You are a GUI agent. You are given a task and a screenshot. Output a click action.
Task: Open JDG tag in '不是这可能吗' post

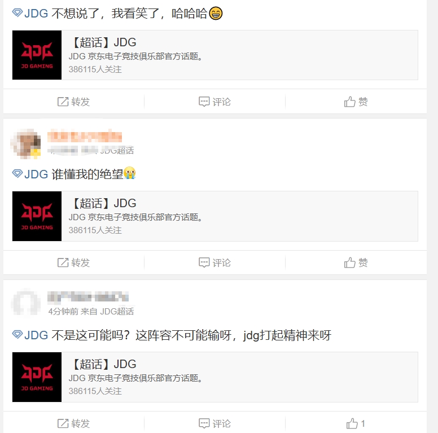point(30,335)
